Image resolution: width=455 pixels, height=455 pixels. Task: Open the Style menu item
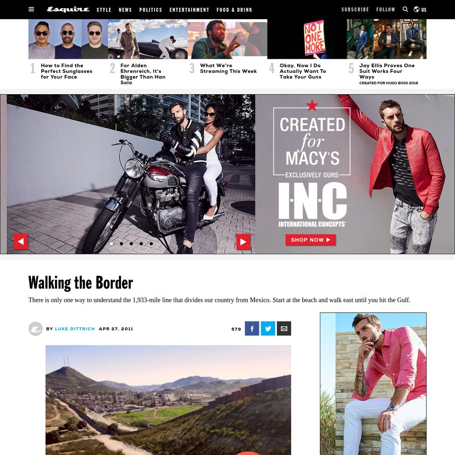tap(104, 10)
